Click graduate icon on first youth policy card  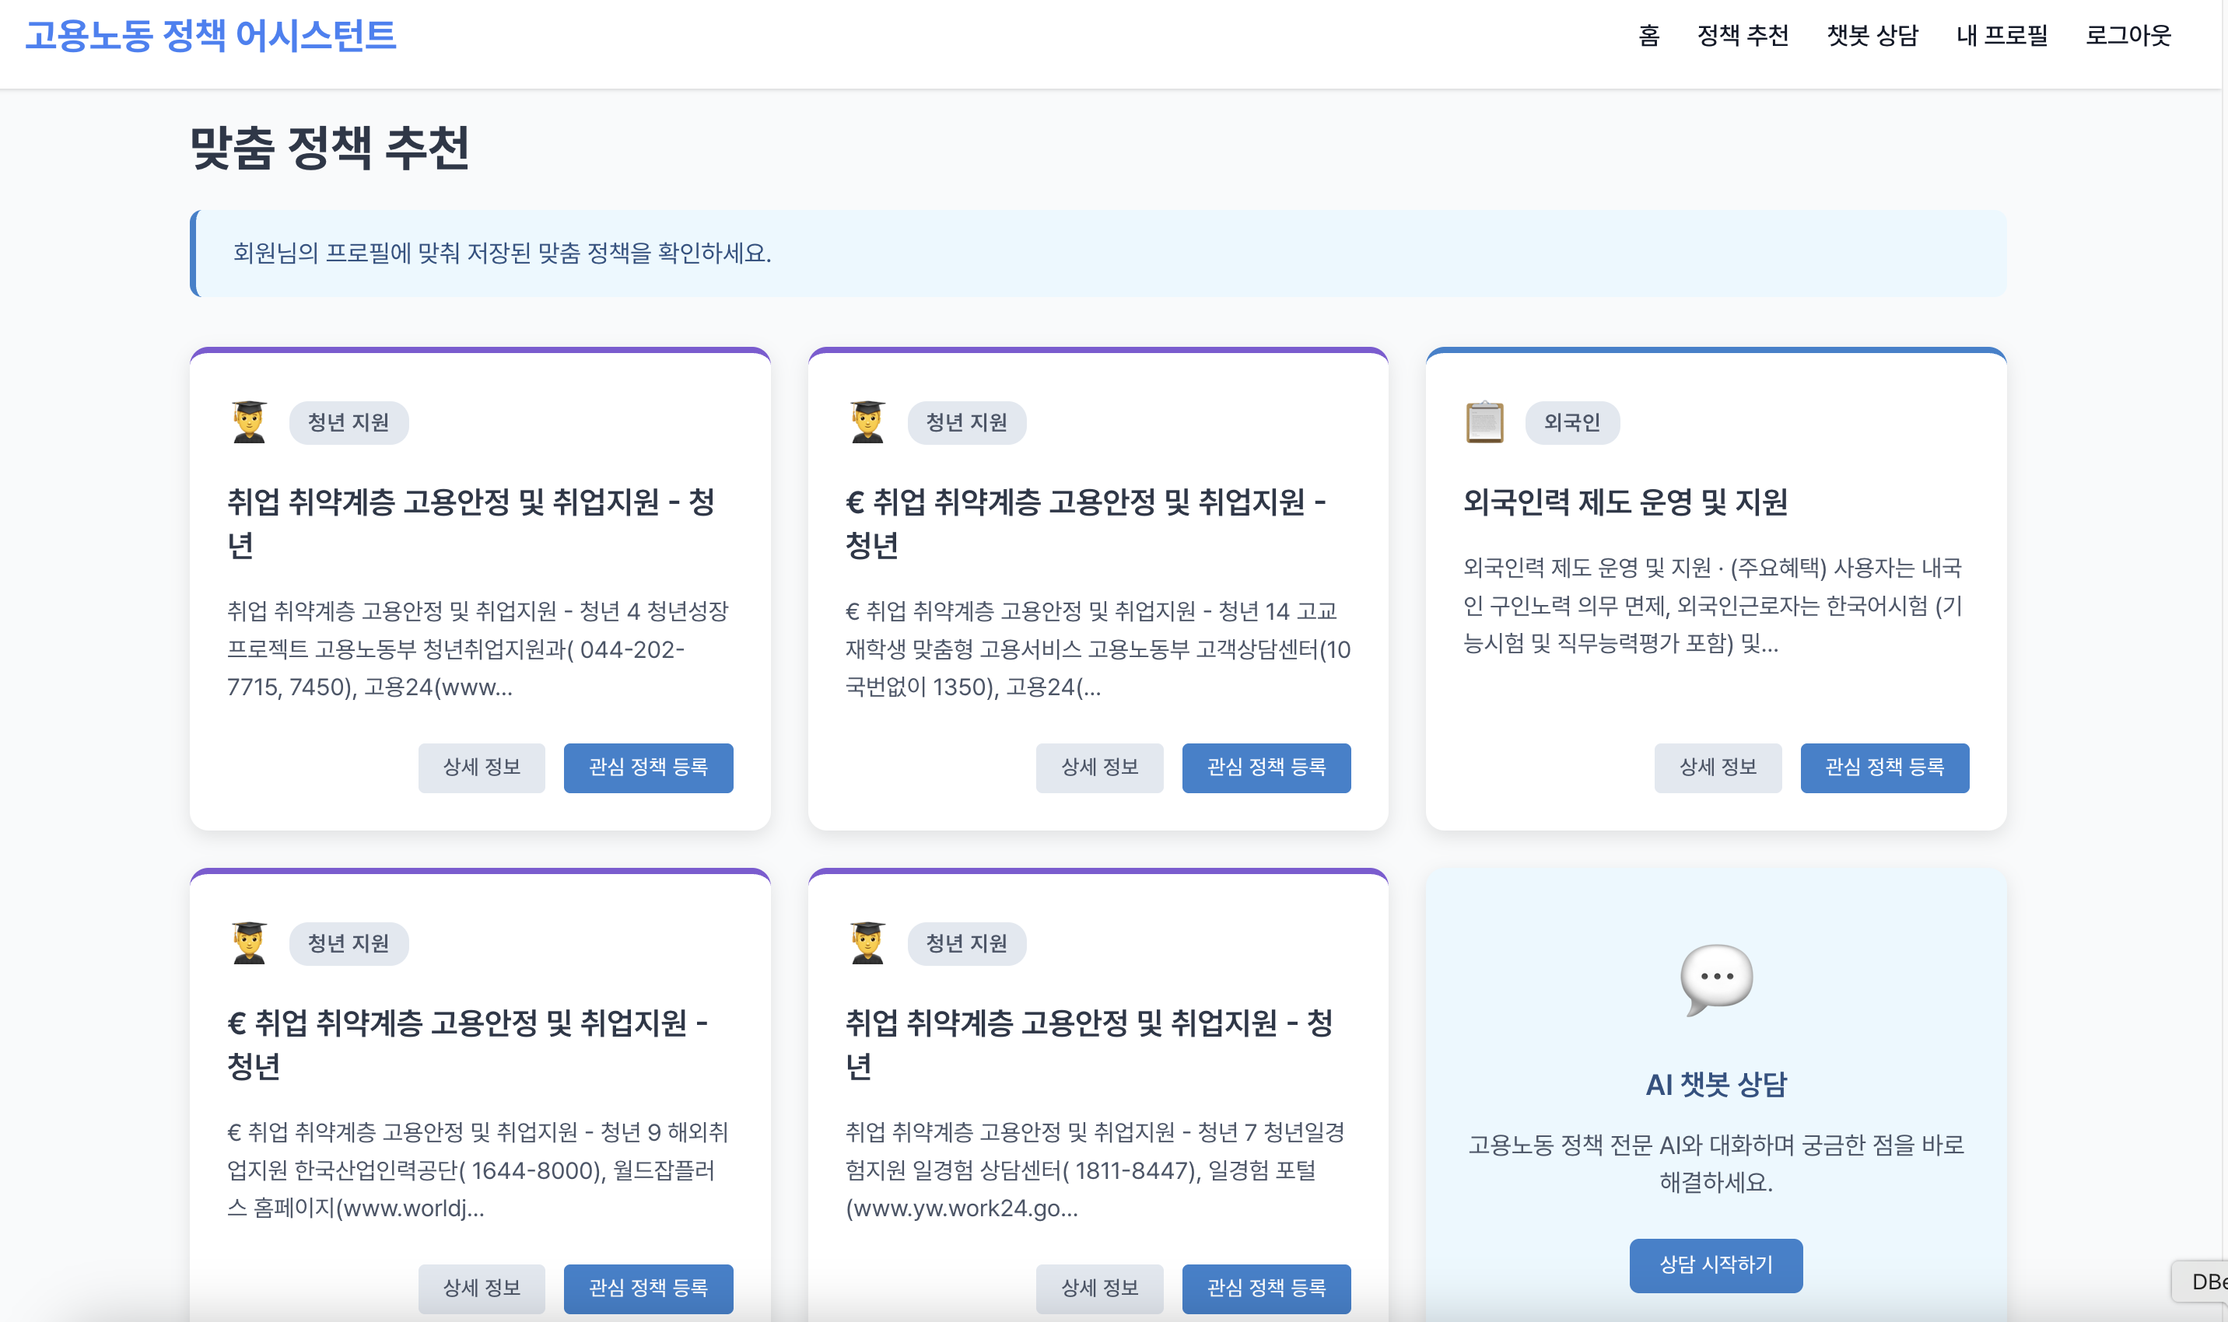[249, 422]
